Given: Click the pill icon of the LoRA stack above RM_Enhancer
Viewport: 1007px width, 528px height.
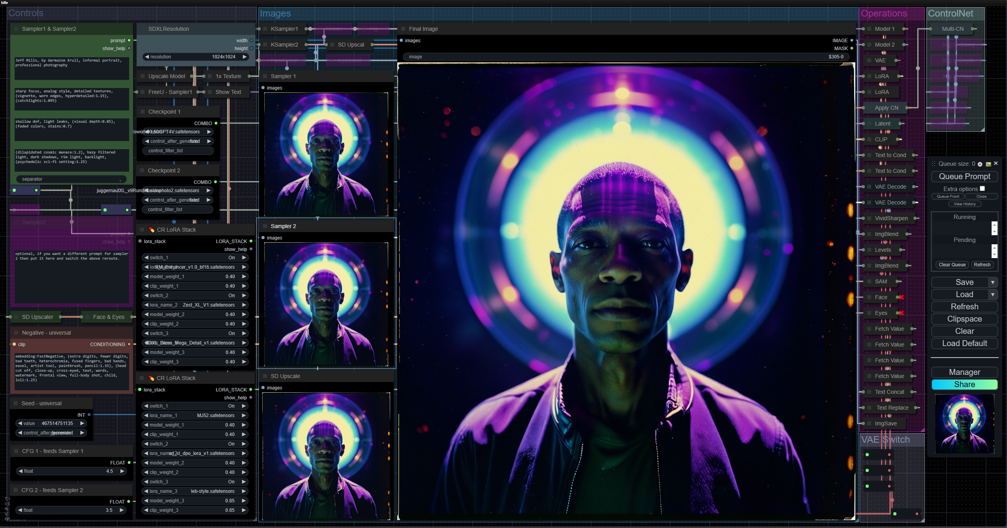Looking at the screenshot, I should point(152,230).
